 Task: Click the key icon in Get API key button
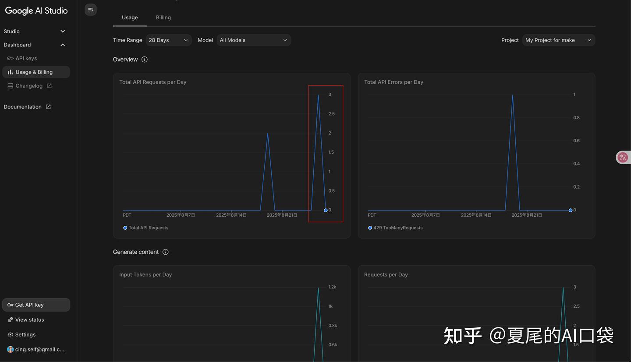pos(10,305)
